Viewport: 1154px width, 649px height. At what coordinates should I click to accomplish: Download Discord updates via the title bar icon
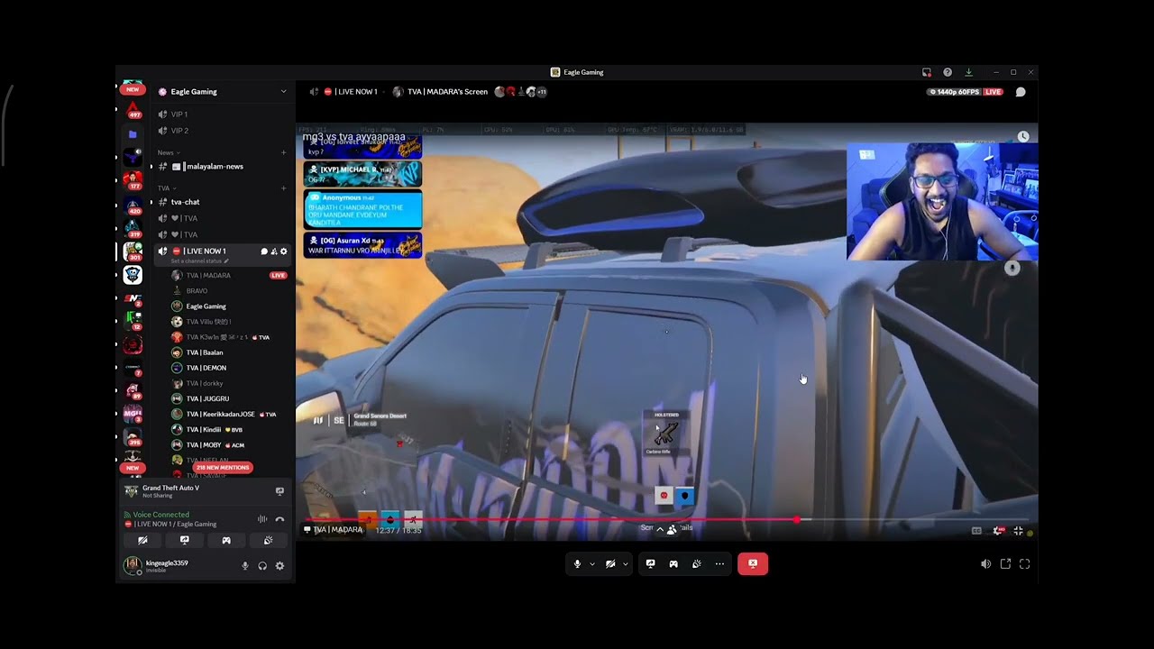968,72
